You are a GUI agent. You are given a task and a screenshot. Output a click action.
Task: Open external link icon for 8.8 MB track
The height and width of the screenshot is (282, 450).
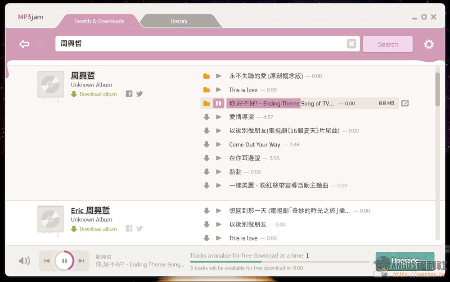(x=405, y=103)
